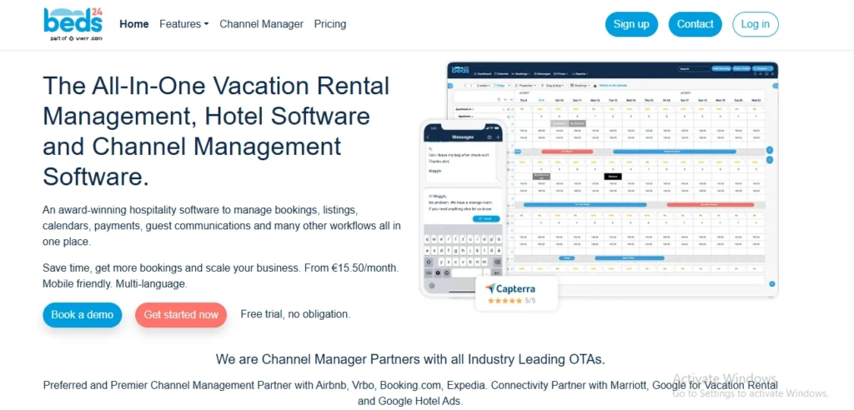Click the Beds24 logo
This screenshot has width=854, height=410.
pyautogui.click(x=73, y=24)
